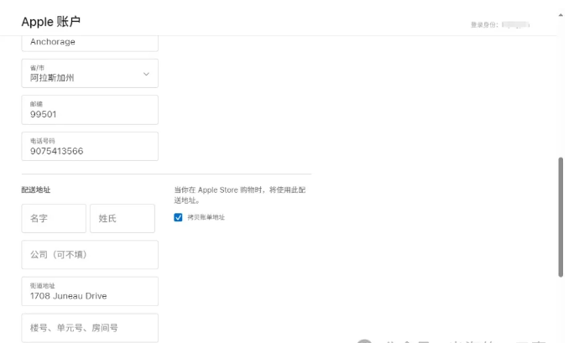Uncheck the 拷贝账单地址 checkbox

tap(178, 217)
